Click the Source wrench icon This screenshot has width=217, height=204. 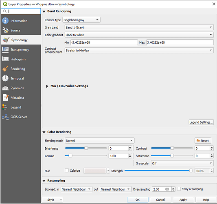point(5,30)
